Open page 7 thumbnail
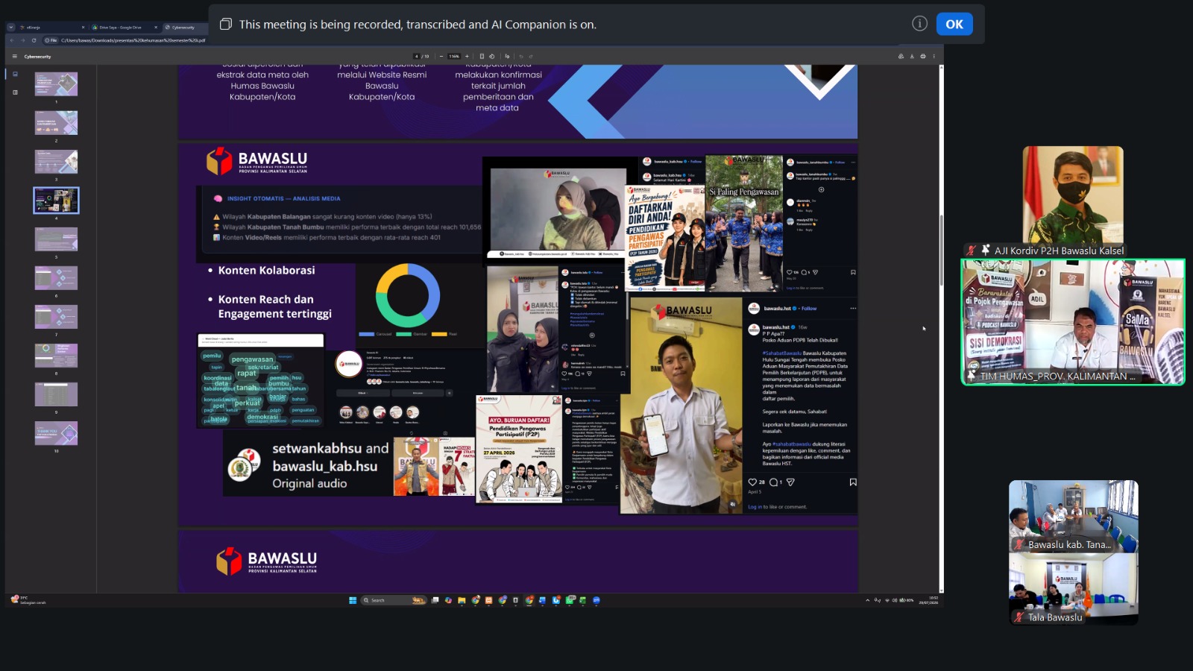Screen dimensions: 1193x671 (x=56, y=317)
